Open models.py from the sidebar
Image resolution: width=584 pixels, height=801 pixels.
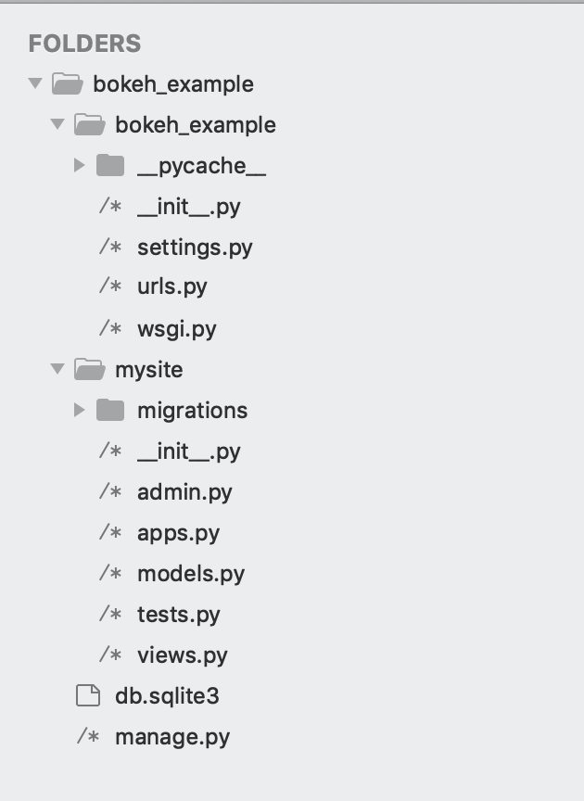tap(190, 574)
